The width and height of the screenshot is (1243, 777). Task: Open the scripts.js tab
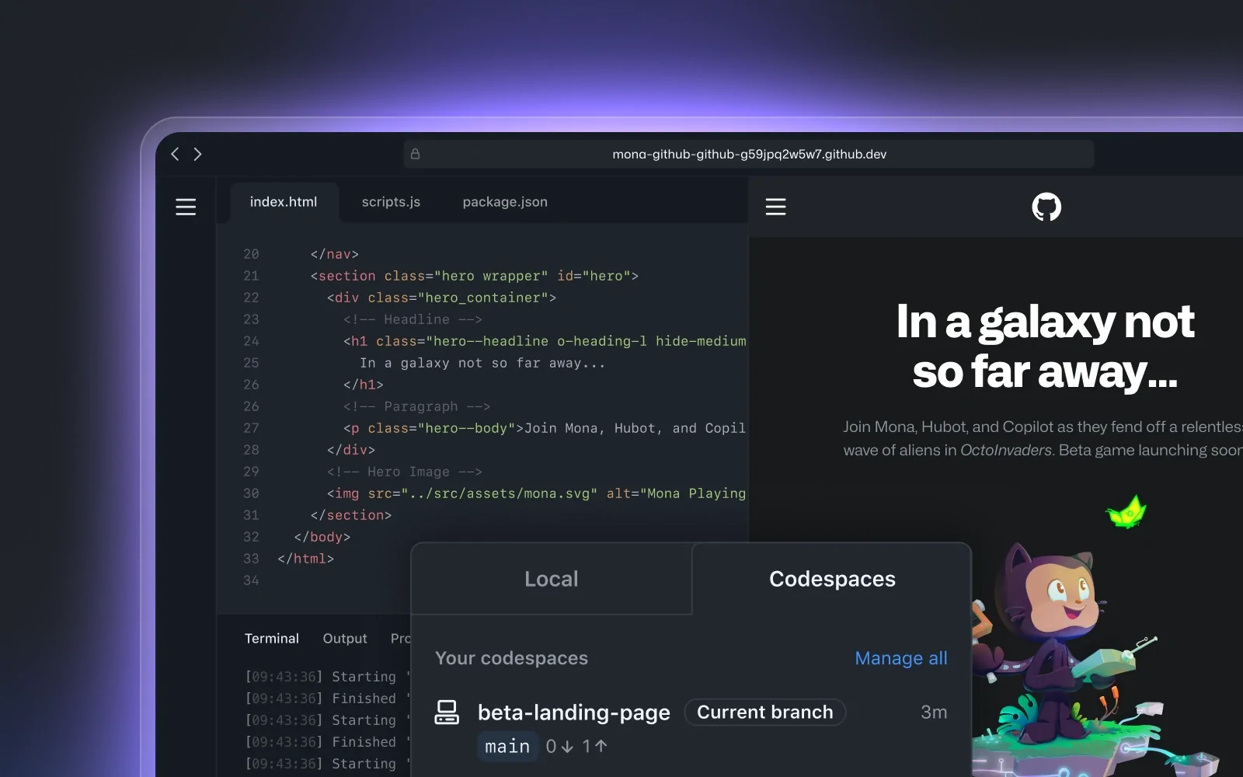(391, 202)
